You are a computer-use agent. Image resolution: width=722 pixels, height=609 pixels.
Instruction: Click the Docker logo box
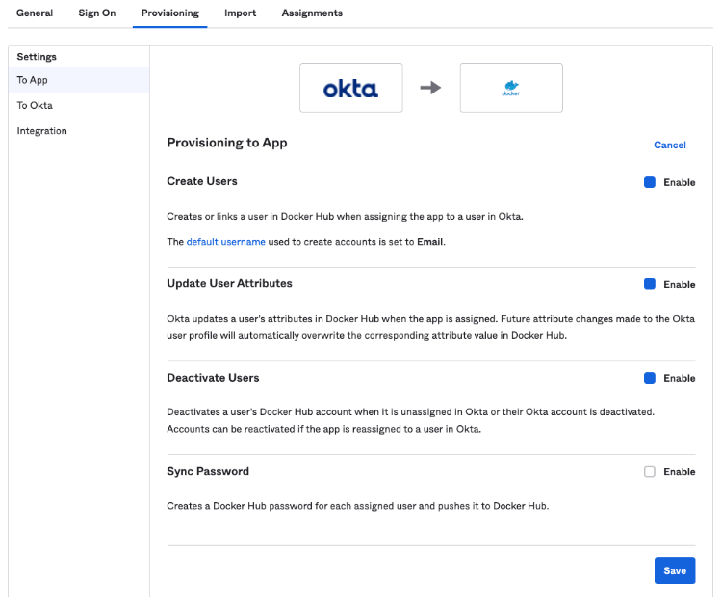(x=511, y=88)
